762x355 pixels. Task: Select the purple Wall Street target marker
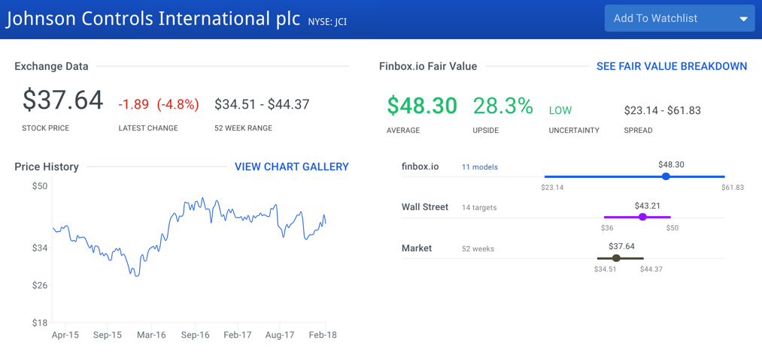click(642, 217)
